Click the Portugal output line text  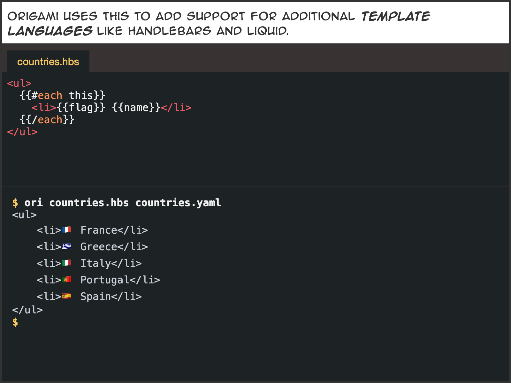(98, 280)
